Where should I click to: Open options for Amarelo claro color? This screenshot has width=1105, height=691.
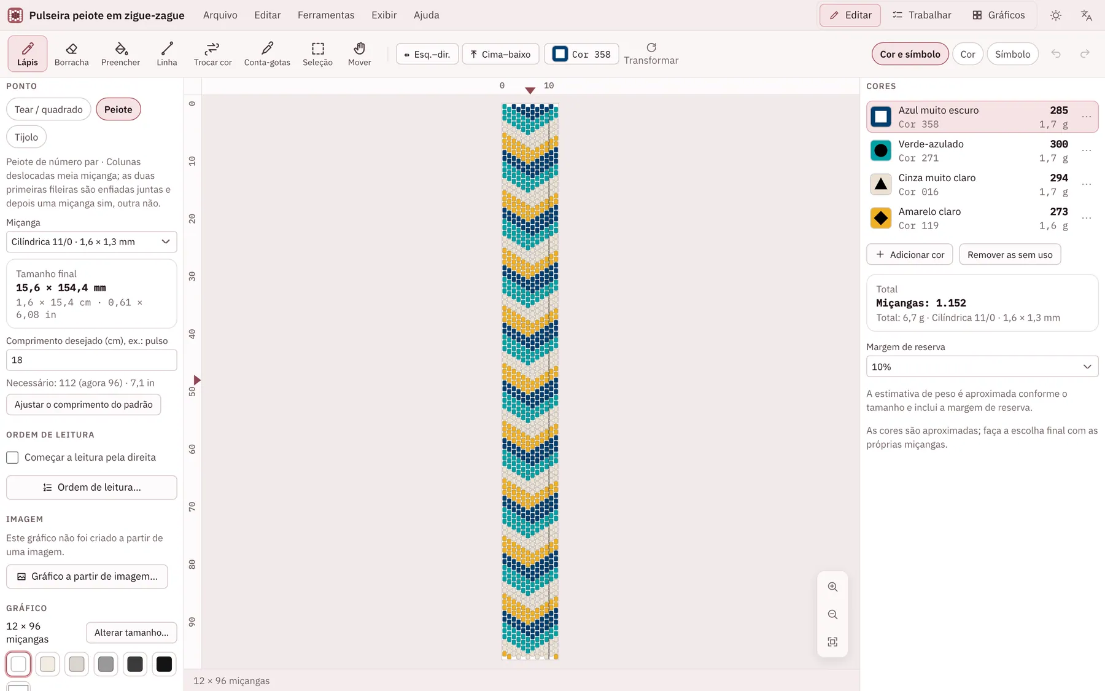click(x=1087, y=218)
